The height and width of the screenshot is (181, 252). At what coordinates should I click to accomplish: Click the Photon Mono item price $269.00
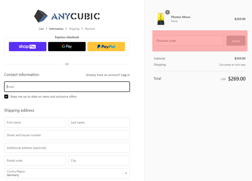(x=240, y=19)
